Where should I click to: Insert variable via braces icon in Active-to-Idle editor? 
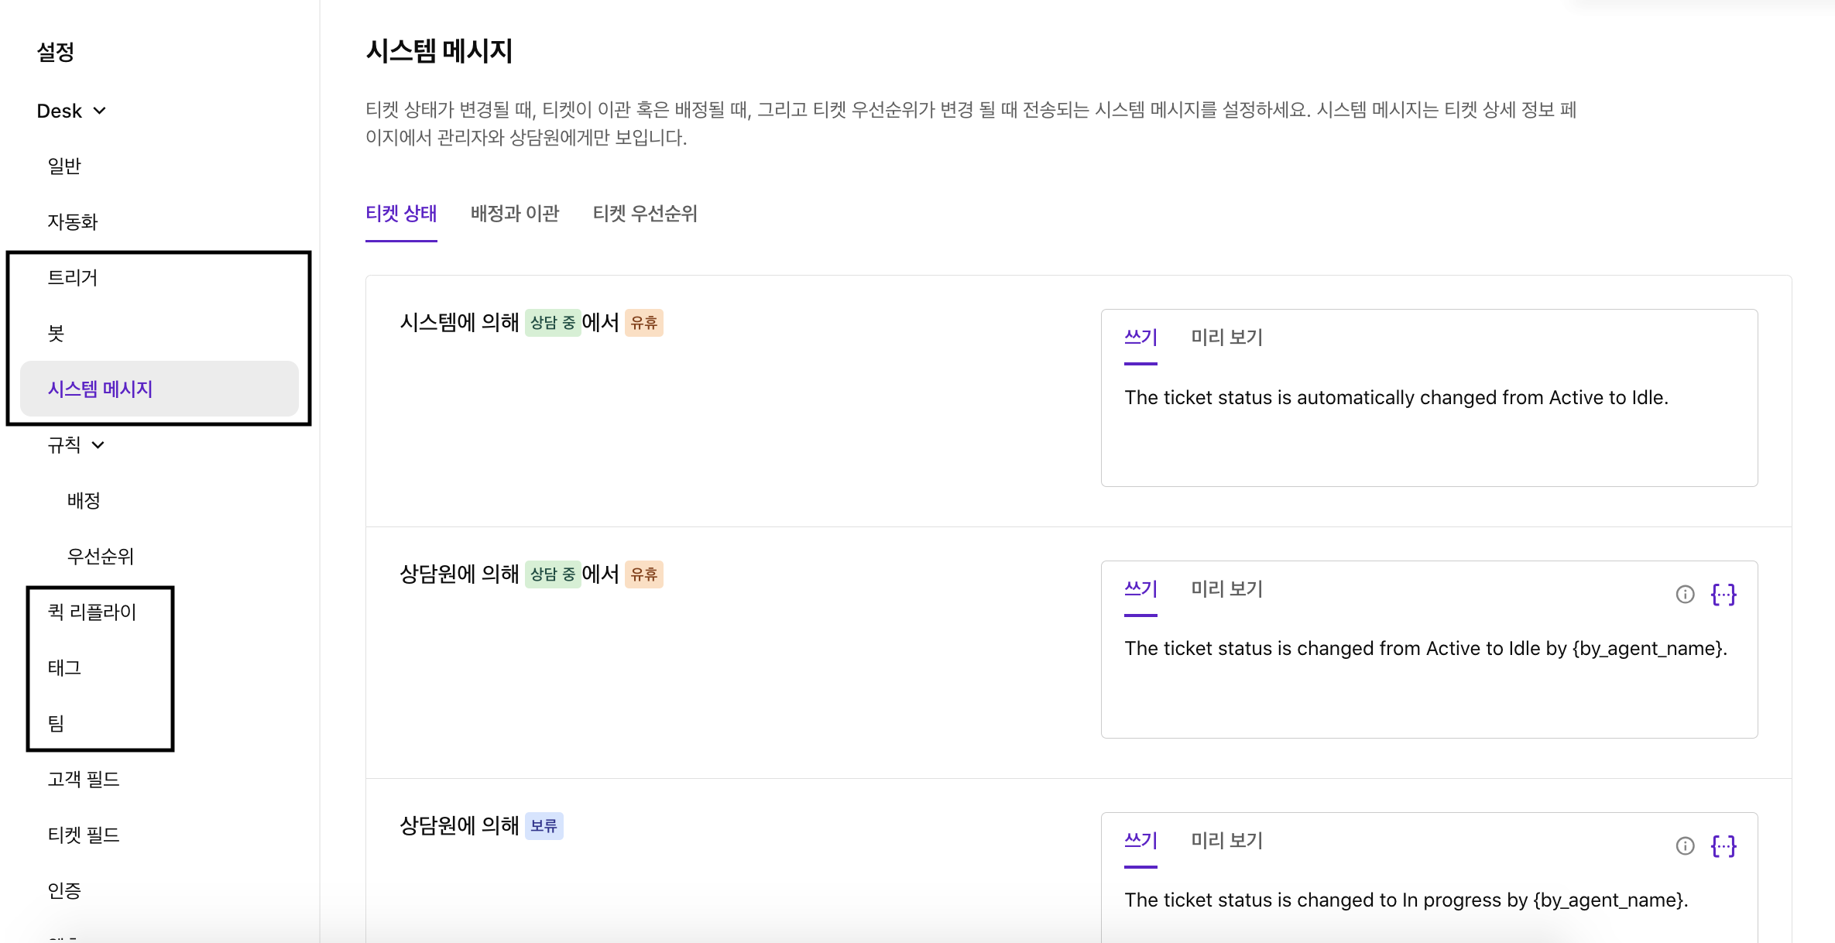click(x=1724, y=595)
